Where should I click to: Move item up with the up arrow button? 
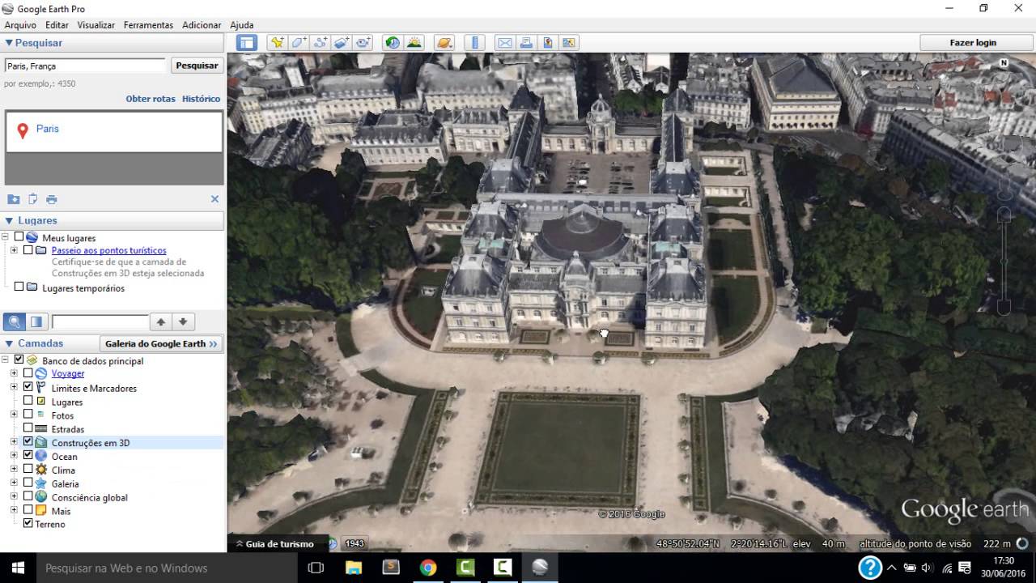click(161, 322)
